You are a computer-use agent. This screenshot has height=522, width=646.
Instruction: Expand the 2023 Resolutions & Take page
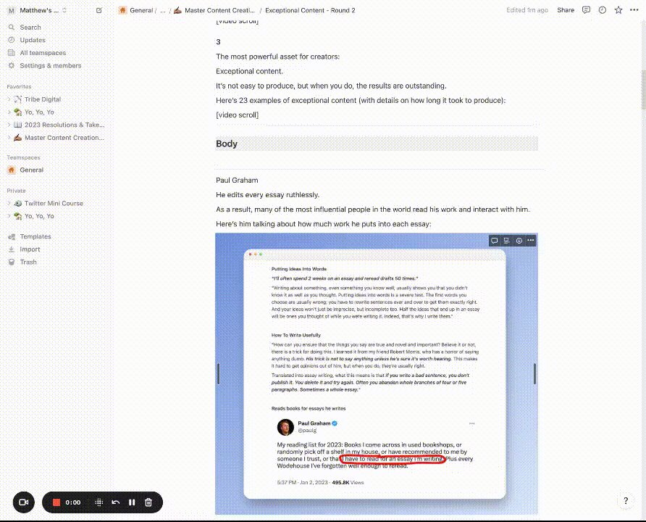9,125
